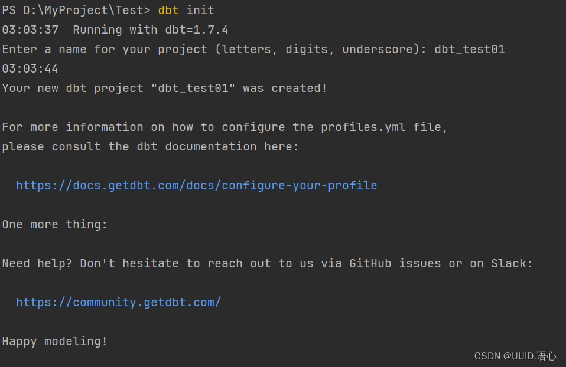This screenshot has width=566, height=367.
Task: Click the dbt=1.7.4 version text
Action: coord(196,30)
